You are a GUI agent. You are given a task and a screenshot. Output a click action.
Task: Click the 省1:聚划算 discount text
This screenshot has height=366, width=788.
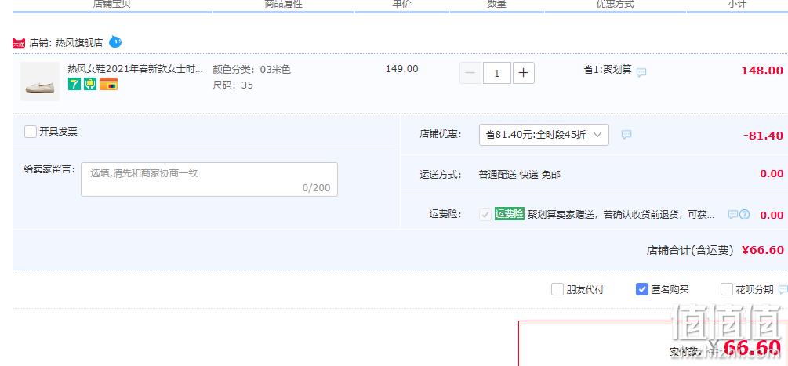click(x=608, y=69)
